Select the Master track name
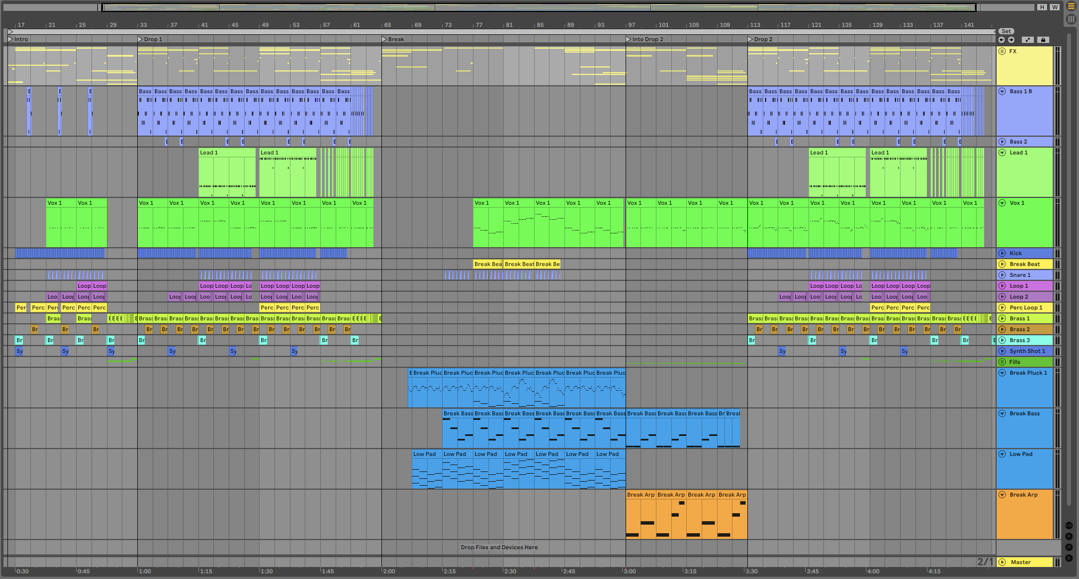The width and height of the screenshot is (1079, 579). (1021, 562)
